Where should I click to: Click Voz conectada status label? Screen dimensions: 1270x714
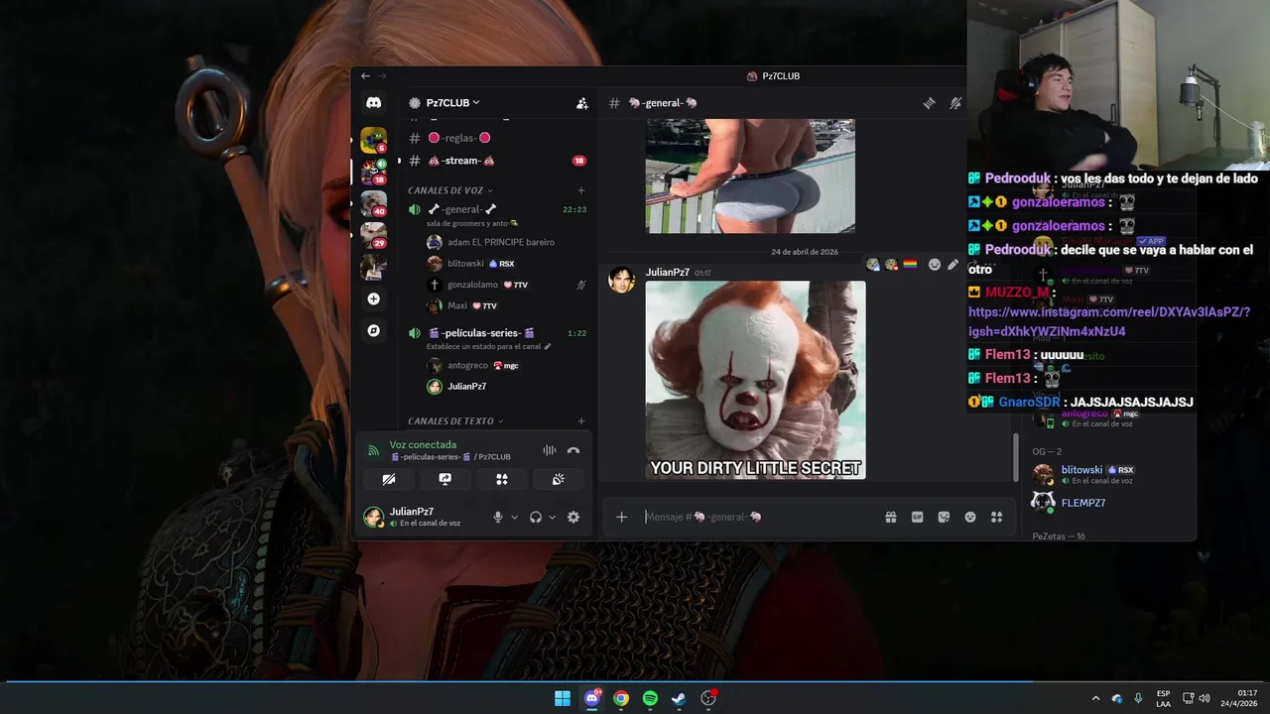coord(423,445)
